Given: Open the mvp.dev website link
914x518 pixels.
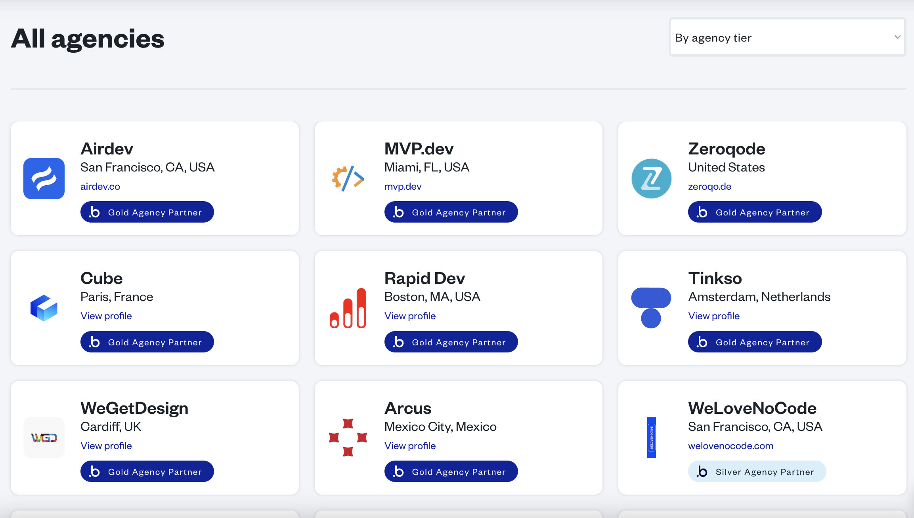Looking at the screenshot, I should click(403, 187).
